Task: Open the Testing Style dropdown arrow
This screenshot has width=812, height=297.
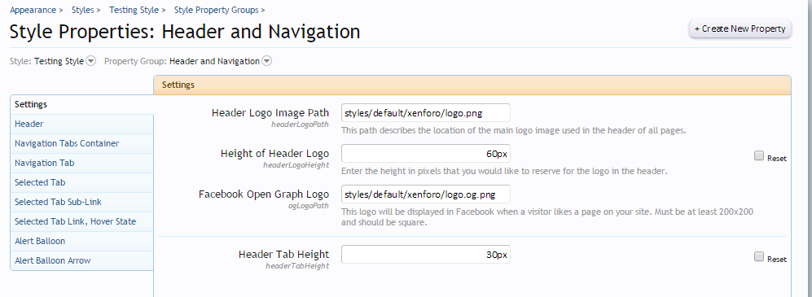Action: coord(90,61)
